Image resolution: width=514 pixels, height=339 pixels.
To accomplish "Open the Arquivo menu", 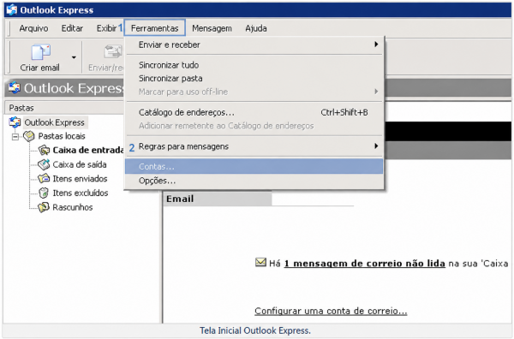I will pyautogui.click(x=33, y=28).
